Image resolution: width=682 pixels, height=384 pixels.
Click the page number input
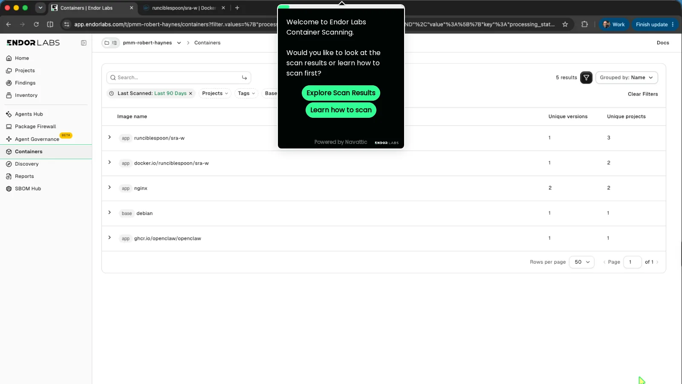(x=633, y=262)
